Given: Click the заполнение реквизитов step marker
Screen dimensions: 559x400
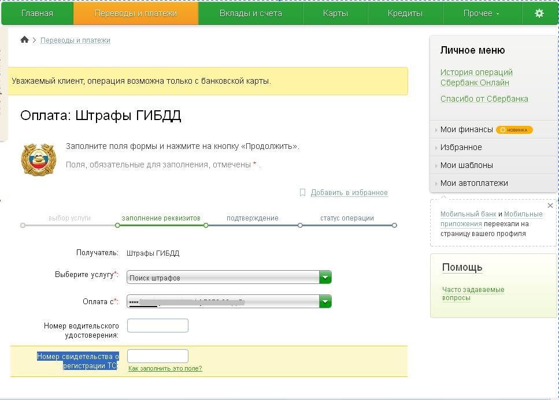Looking at the screenshot, I should coord(117,225).
